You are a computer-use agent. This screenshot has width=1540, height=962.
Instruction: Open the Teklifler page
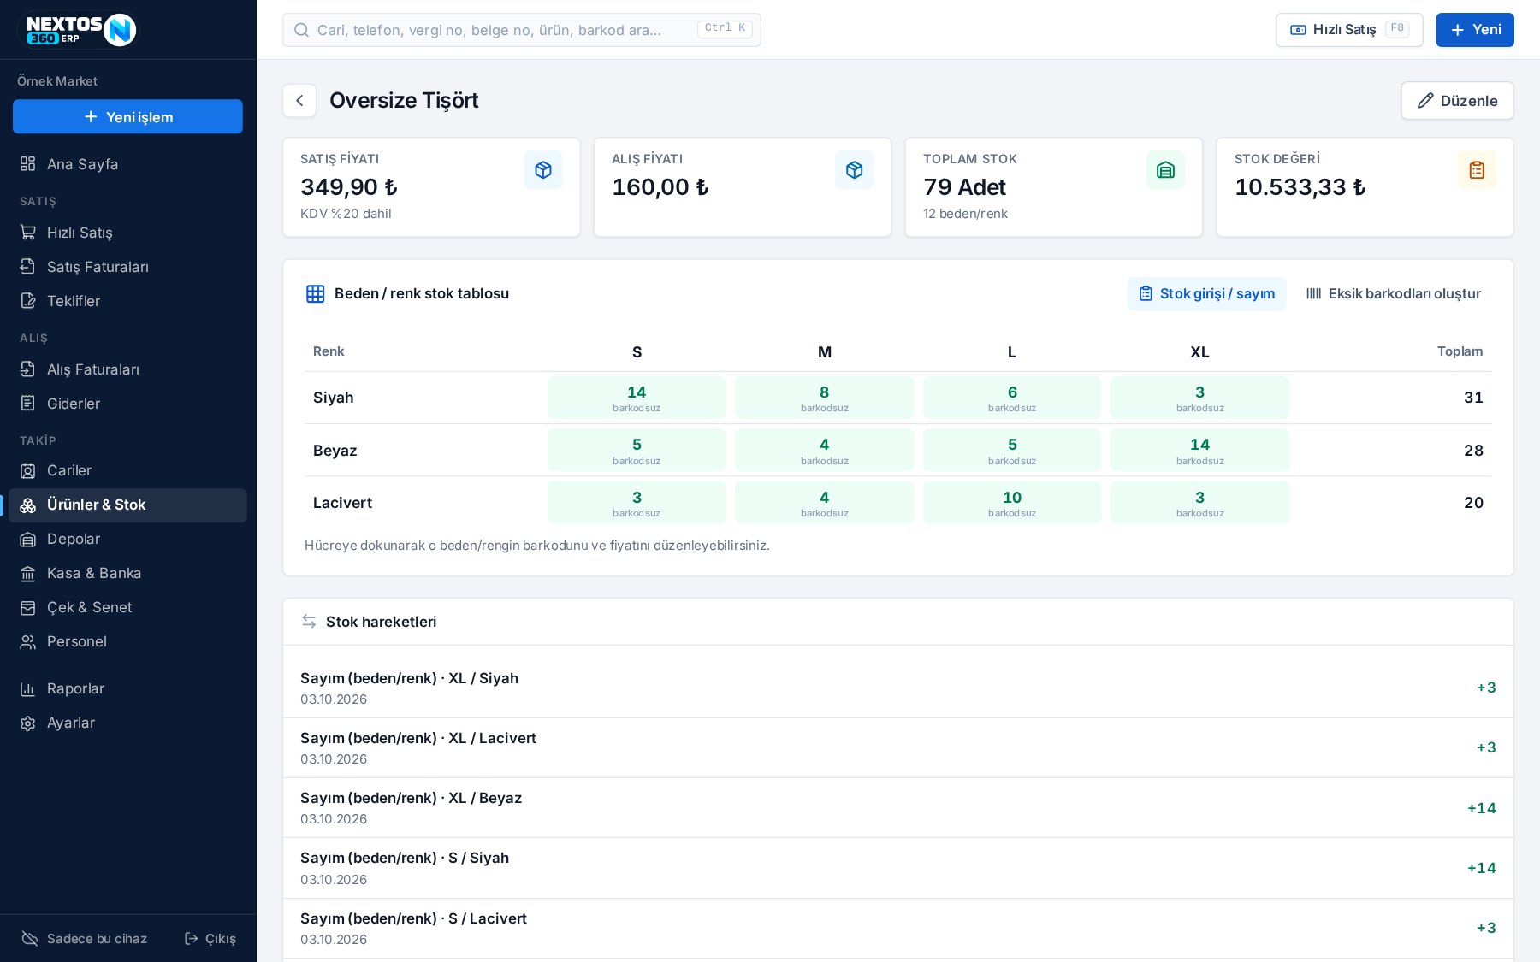128,301
